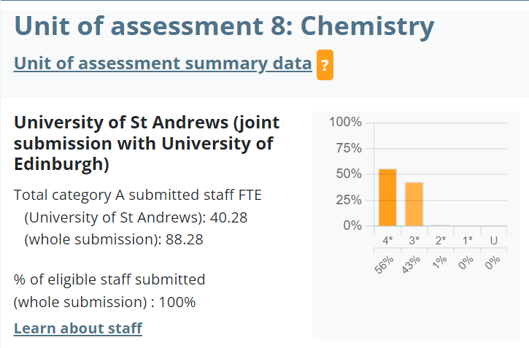
Task: Click the 100% label on the vertical axis
Action: click(x=346, y=122)
